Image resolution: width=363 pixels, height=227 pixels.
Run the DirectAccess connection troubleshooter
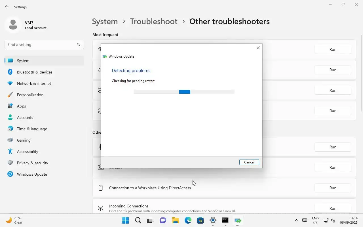(333, 188)
